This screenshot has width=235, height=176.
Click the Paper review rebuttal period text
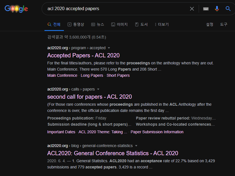tap(176, 118)
